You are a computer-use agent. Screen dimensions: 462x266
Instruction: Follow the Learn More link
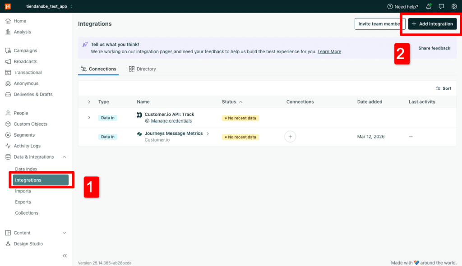click(x=329, y=51)
